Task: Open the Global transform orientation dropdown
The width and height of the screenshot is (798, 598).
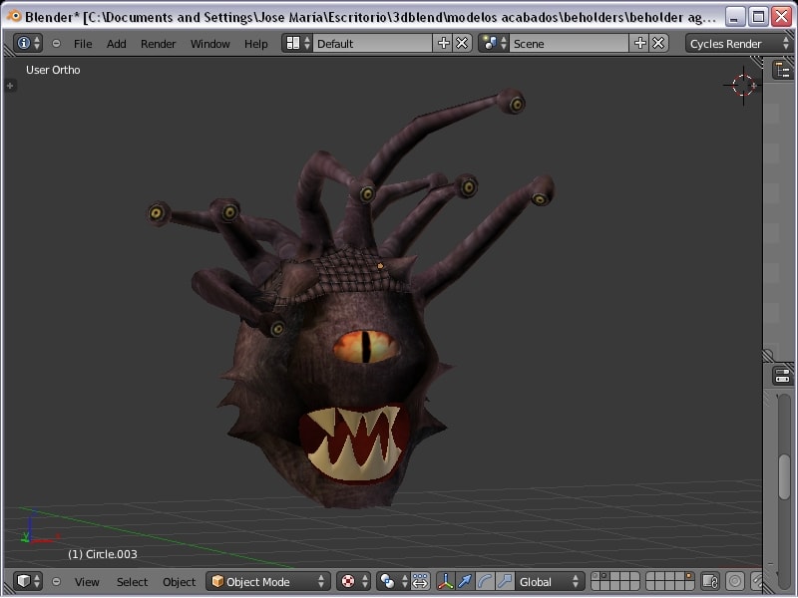Action: (549, 581)
